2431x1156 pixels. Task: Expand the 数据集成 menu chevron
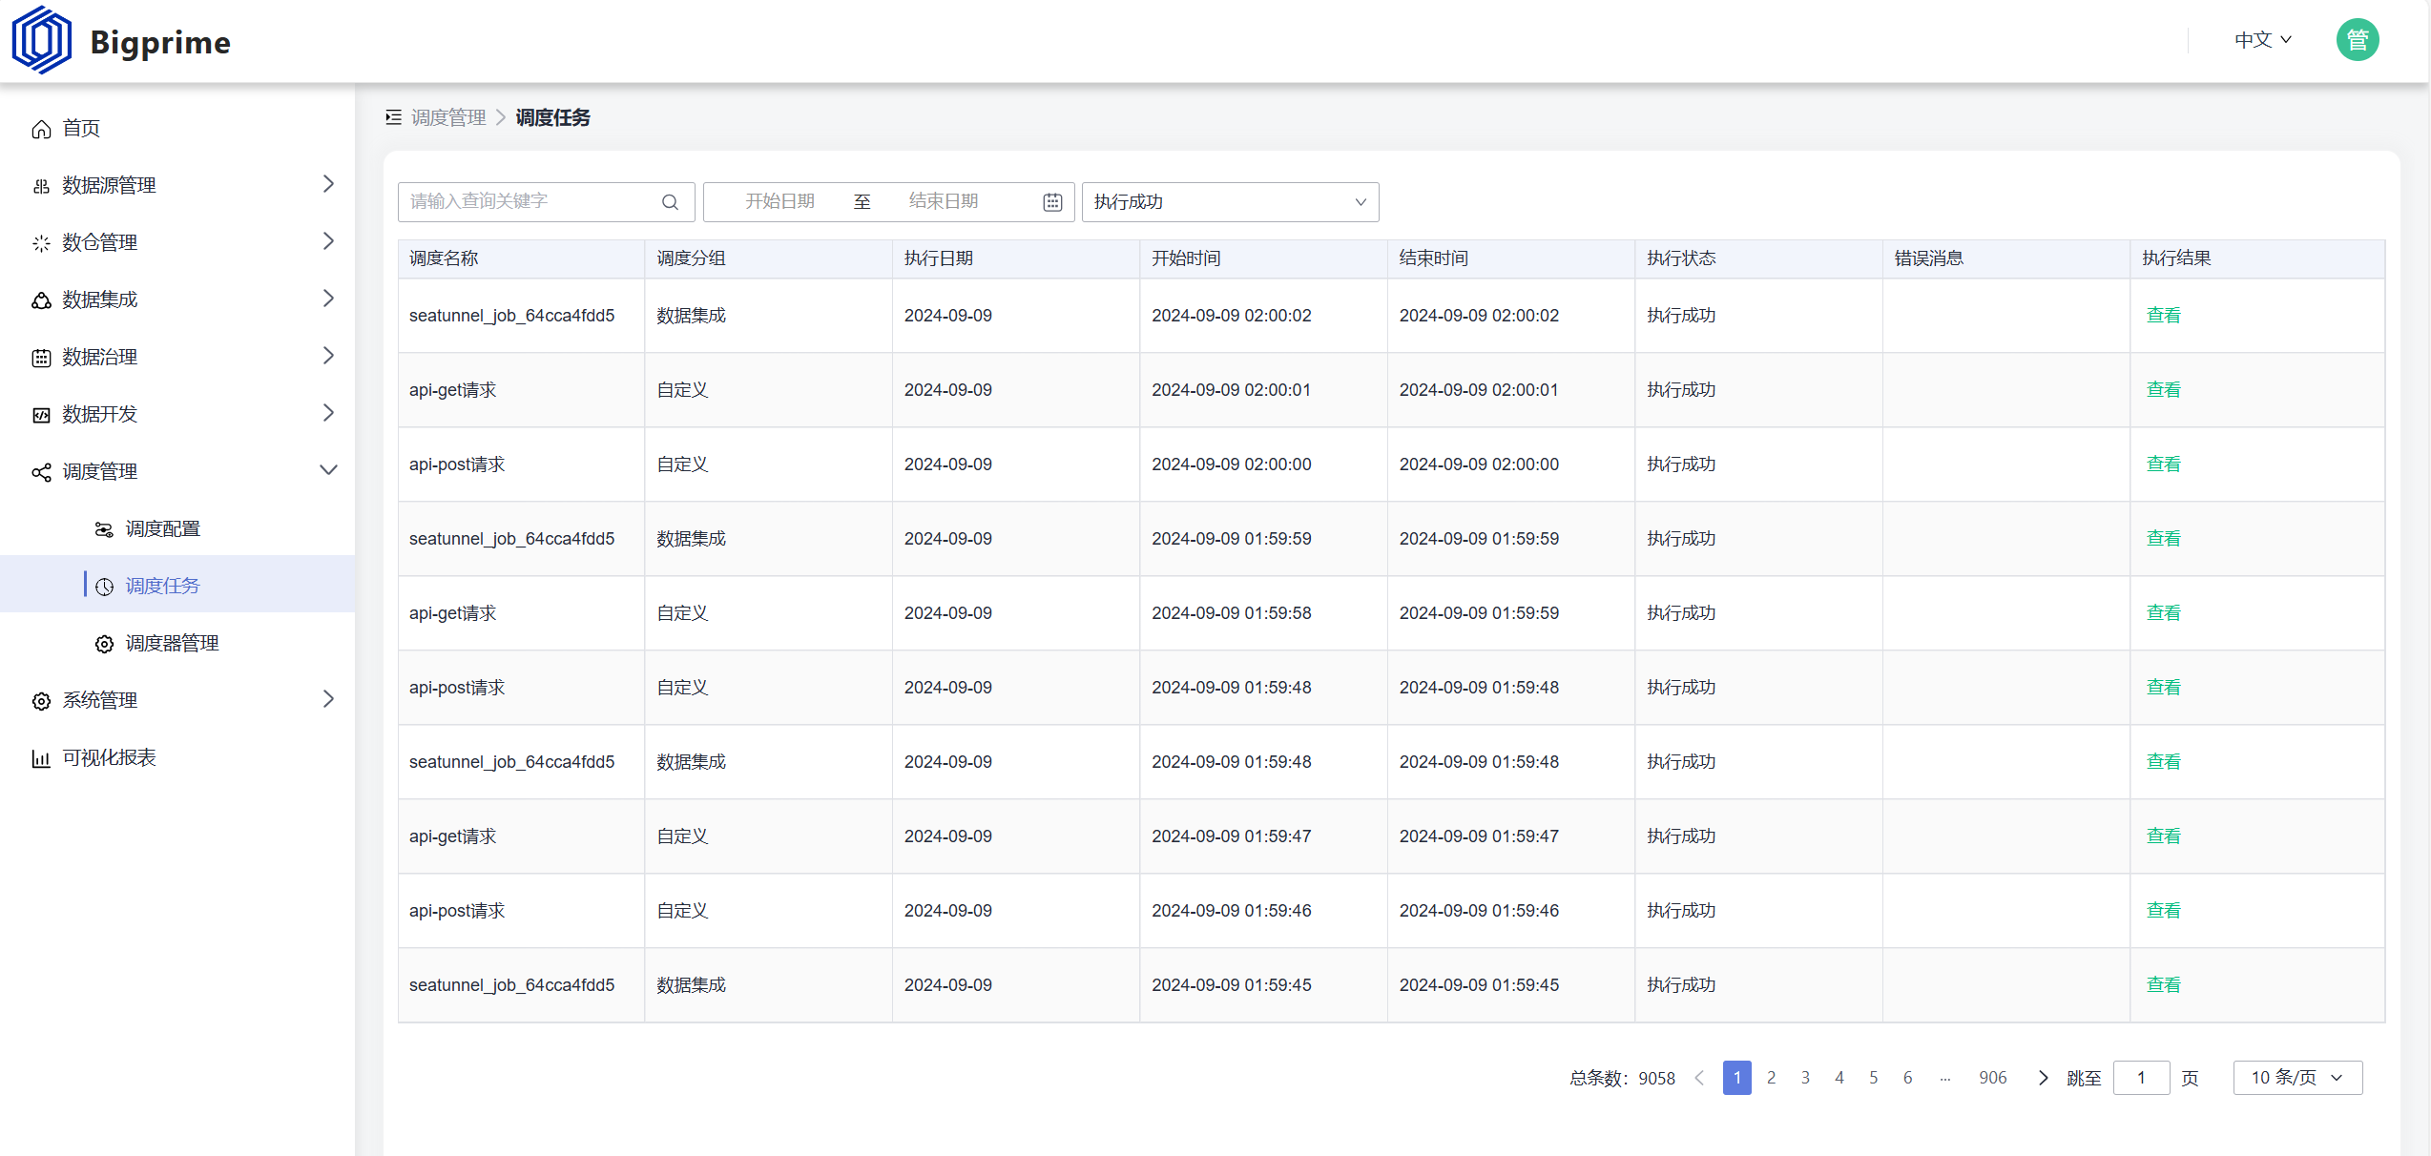328,299
